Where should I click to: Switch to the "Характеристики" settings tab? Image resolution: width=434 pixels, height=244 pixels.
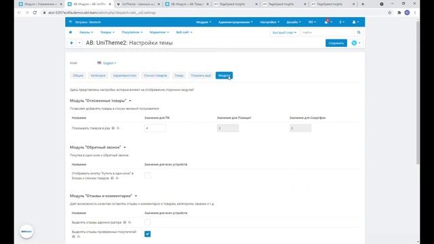pyautogui.click(x=125, y=75)
